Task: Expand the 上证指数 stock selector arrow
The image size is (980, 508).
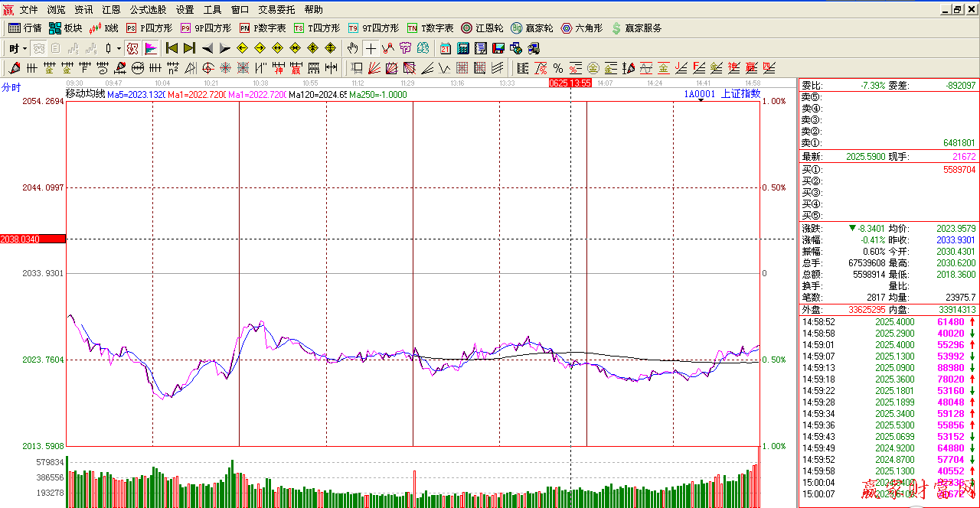Action: click(701, 99)
